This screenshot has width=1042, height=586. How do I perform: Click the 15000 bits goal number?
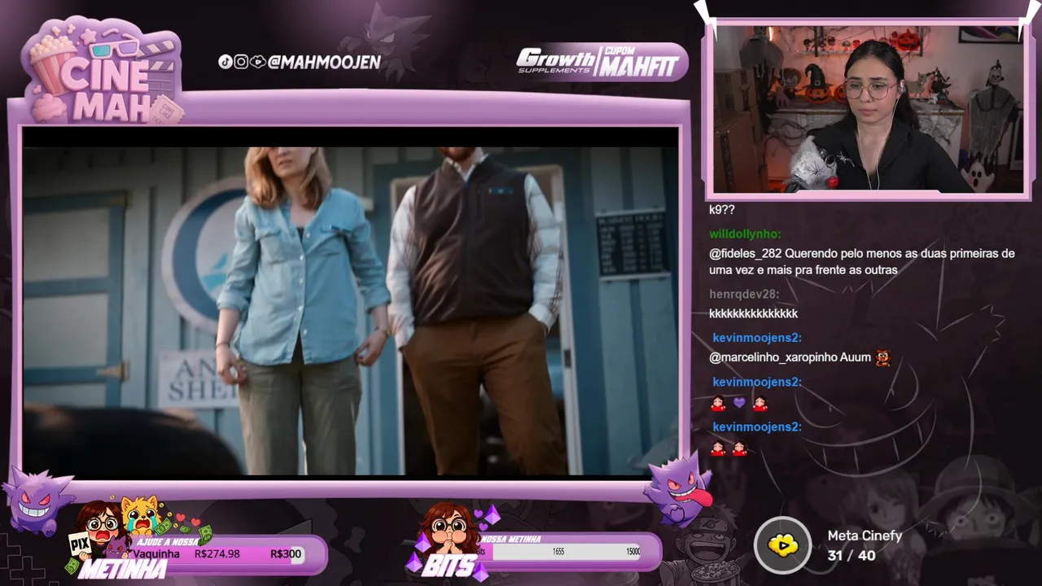tap(633, 552)
